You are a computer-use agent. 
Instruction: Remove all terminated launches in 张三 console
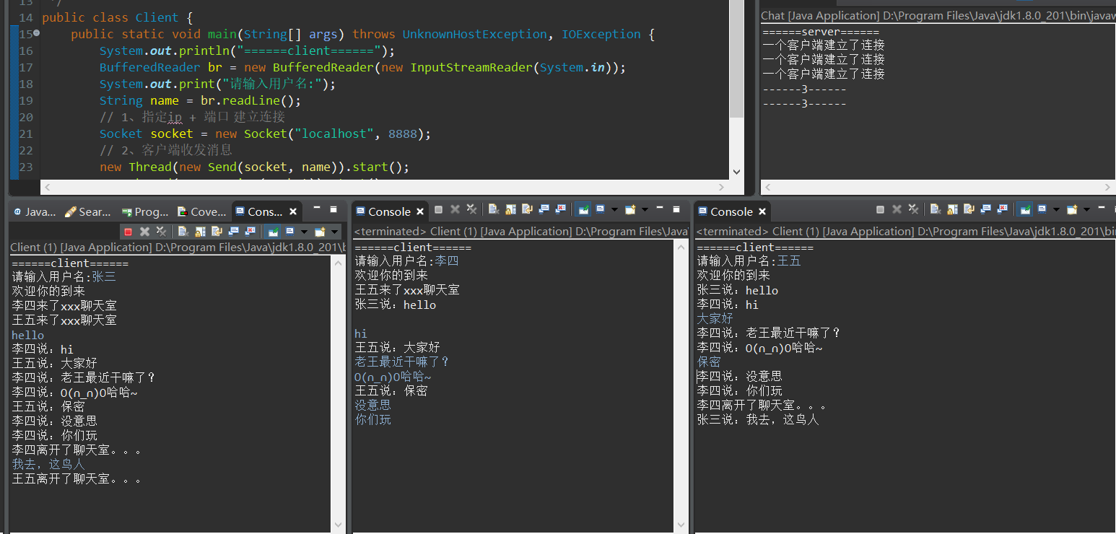pyautogui.click(x=161, y=232)
